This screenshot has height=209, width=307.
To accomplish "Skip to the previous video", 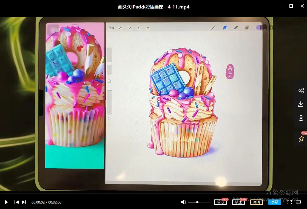I will (16, 202).
